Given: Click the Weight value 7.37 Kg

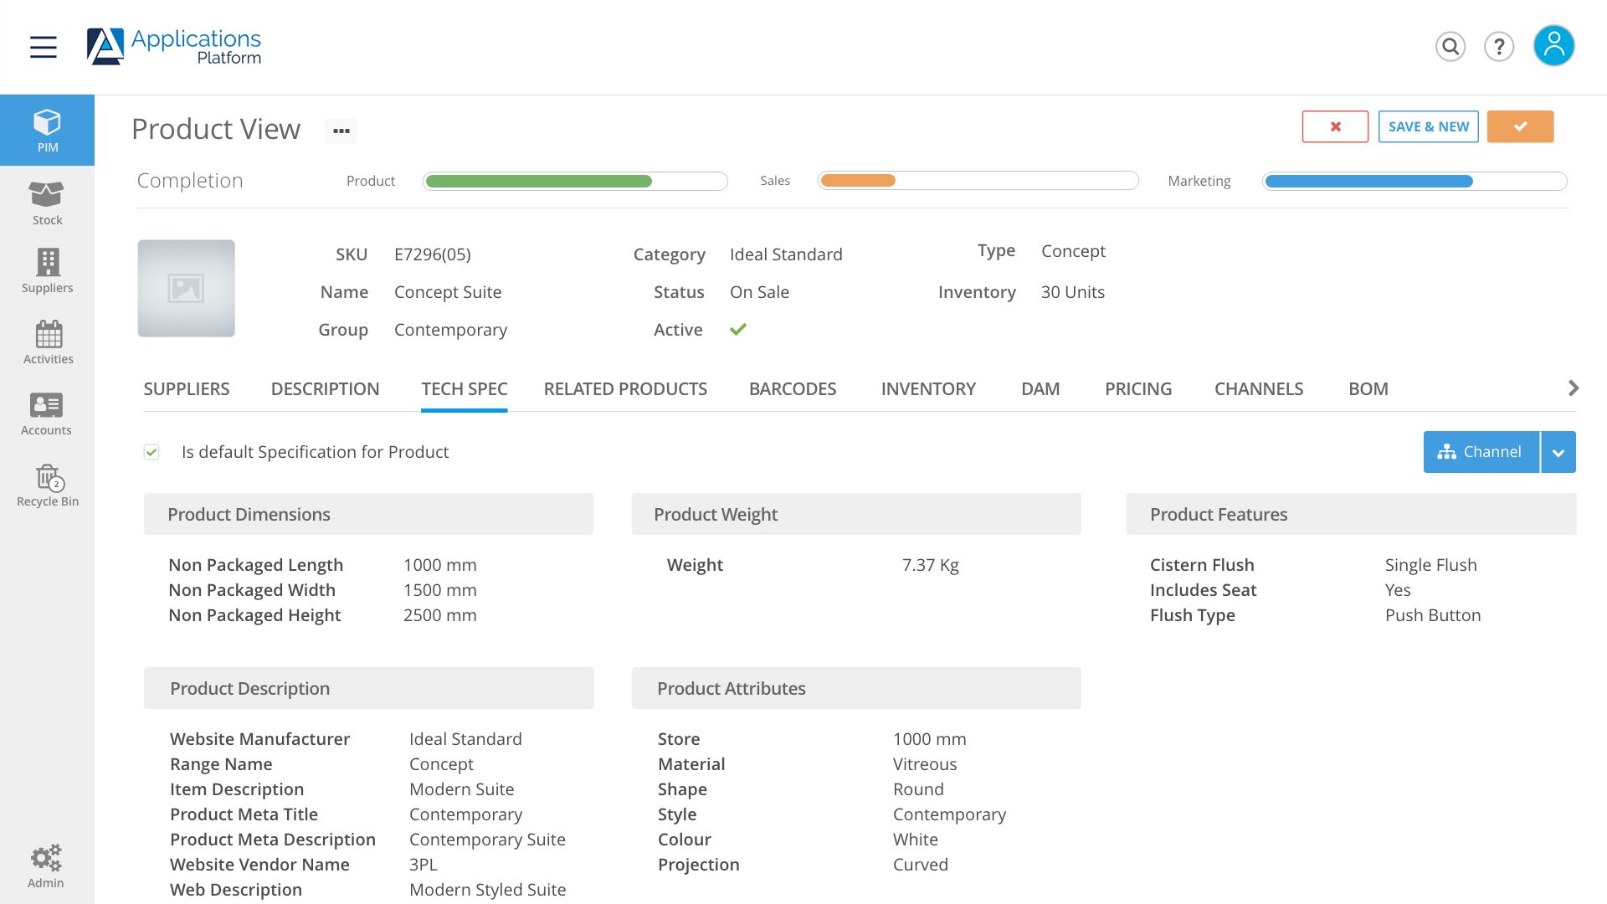Looking at the screenshot, I should (931, 565).
